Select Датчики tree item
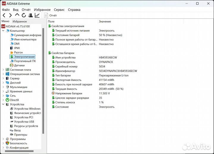This screenshot has width=214, height=154. [17, 65]
